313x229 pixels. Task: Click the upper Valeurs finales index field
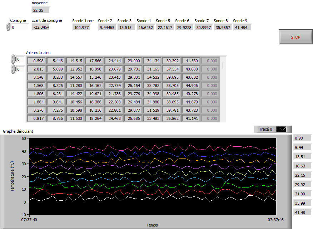pos(20,59)
